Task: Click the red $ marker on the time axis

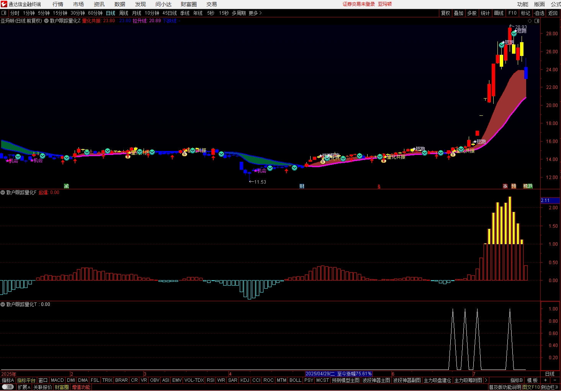Action: click(x=379, y=187)
